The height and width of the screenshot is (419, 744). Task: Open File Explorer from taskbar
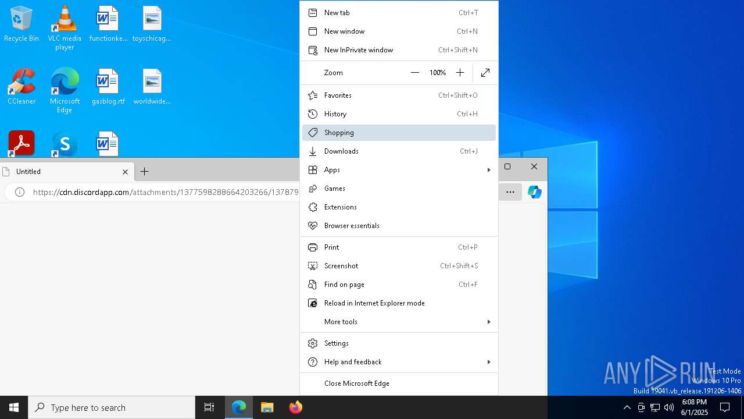(267, 407)
